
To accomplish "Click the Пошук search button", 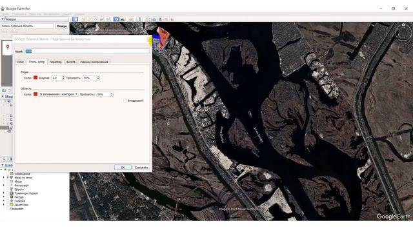I will coord(62,26).
